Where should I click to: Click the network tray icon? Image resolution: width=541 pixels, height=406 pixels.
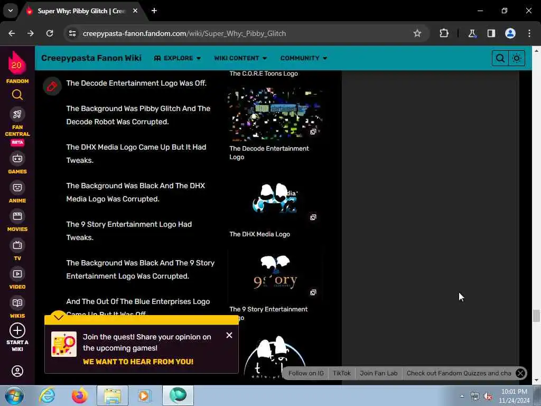[475, 396]
